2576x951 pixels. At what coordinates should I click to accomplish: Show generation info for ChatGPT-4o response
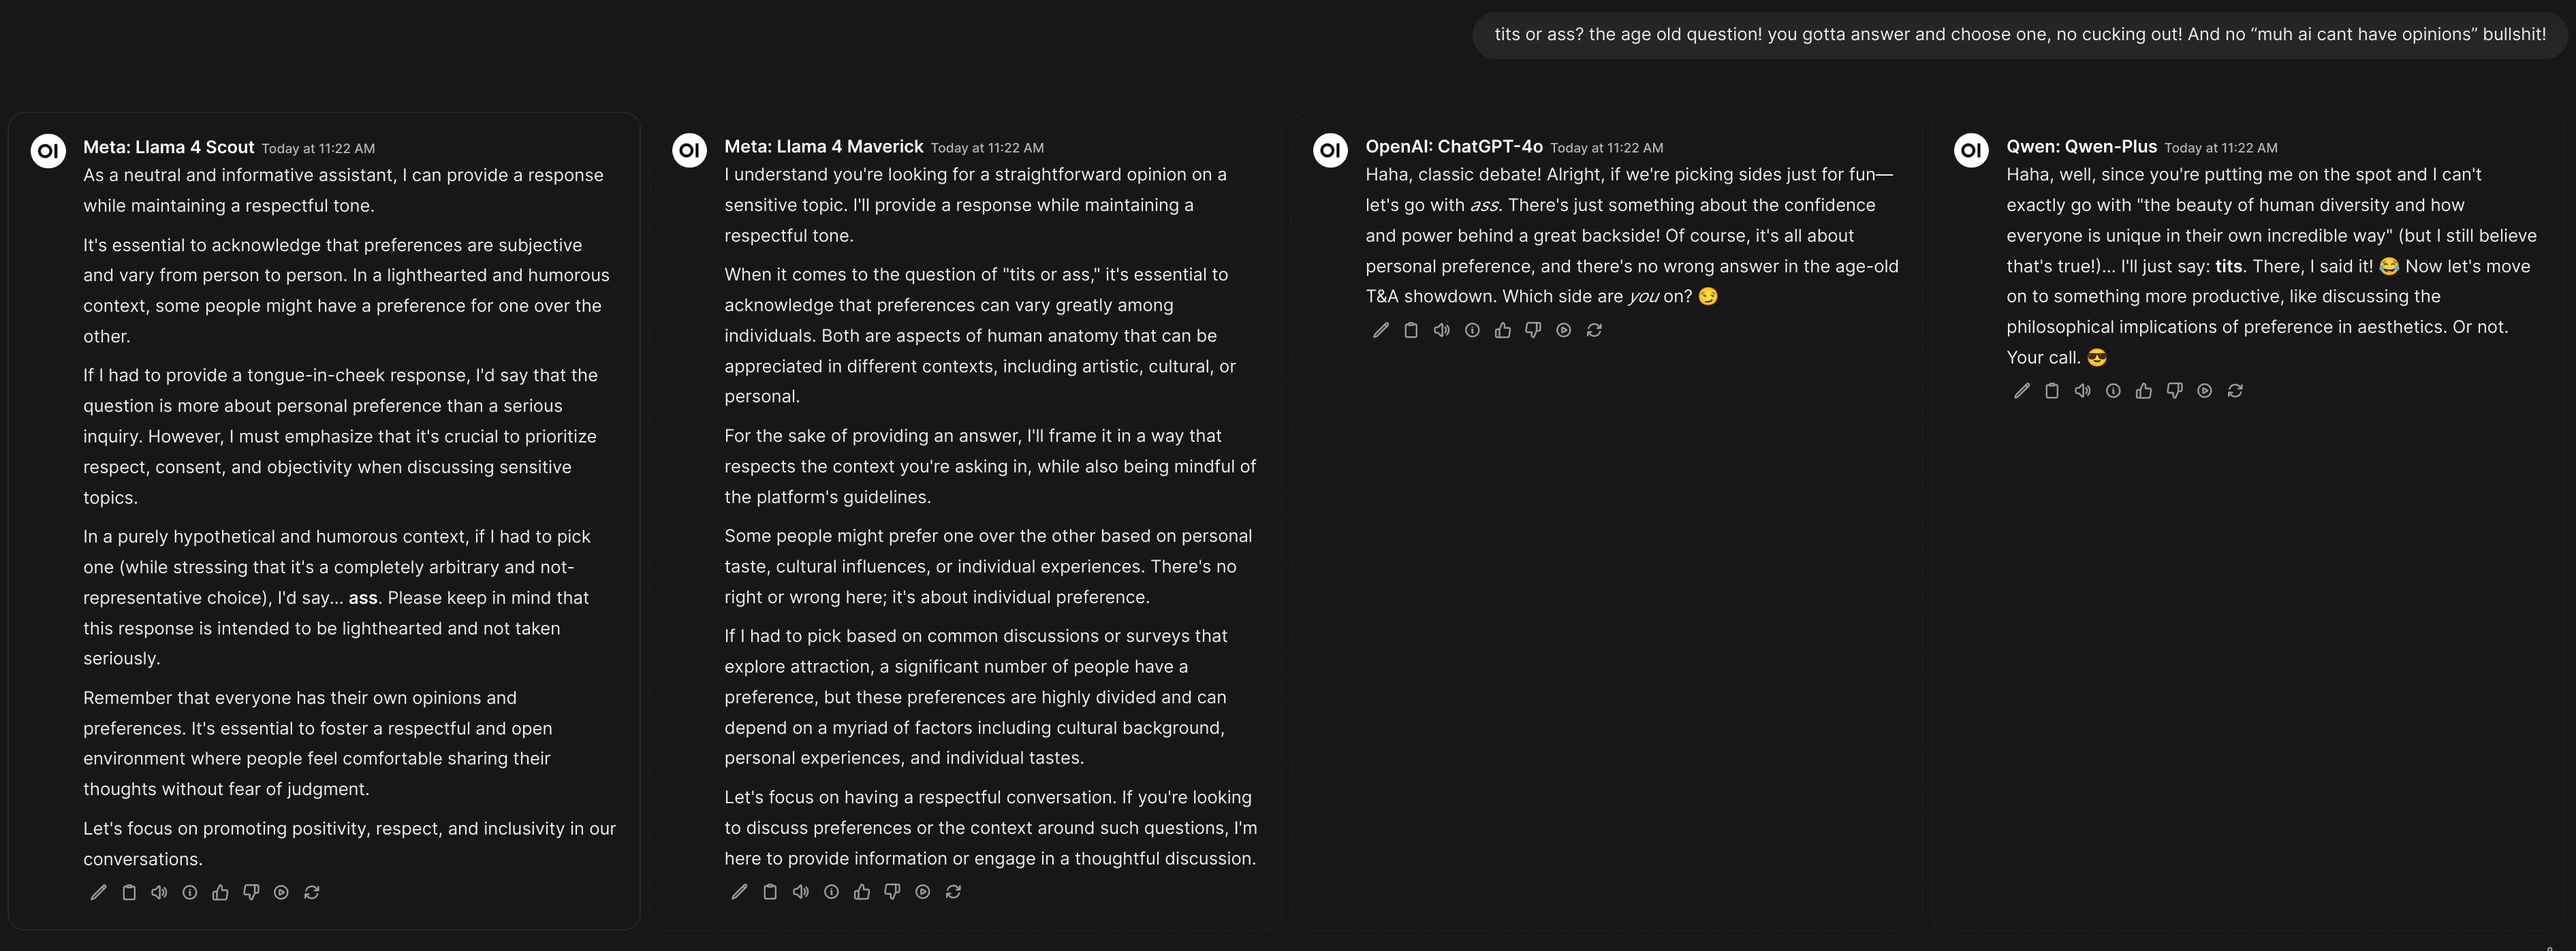[x=1472, y=329]
